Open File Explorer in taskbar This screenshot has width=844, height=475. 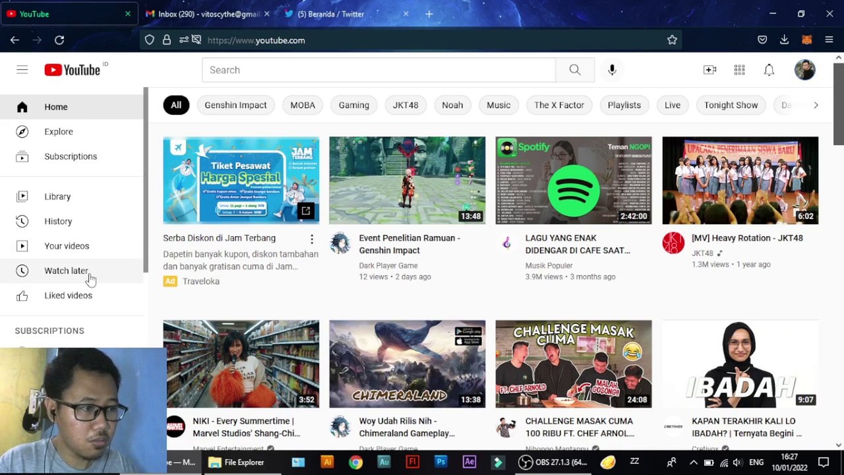[x=237, y=462]
